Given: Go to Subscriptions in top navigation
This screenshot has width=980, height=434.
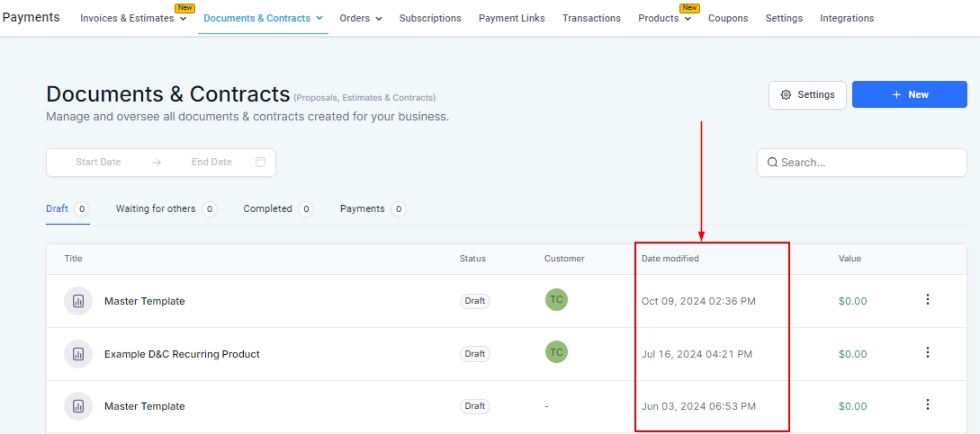Looking at the screenshot, I should point(430,18).
